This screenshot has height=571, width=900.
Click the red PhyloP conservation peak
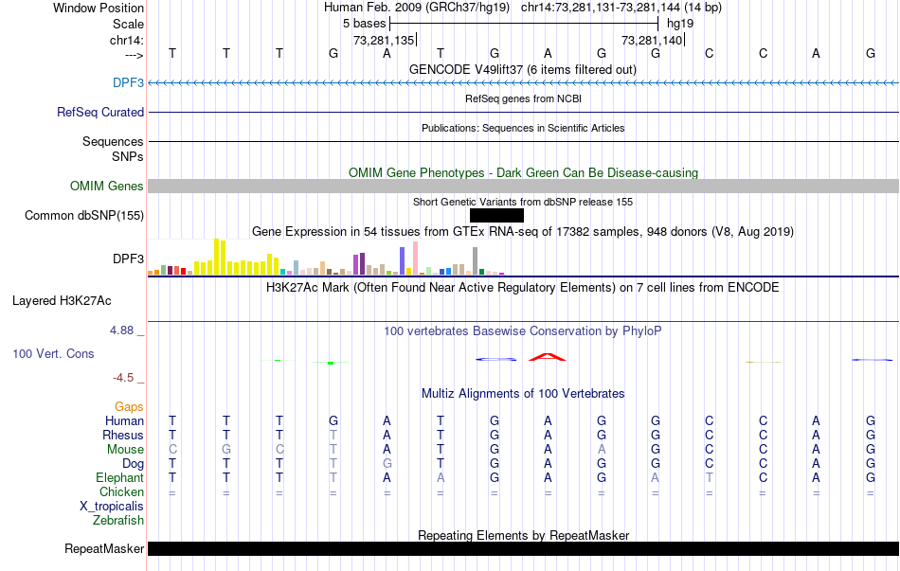pos(548,357)
